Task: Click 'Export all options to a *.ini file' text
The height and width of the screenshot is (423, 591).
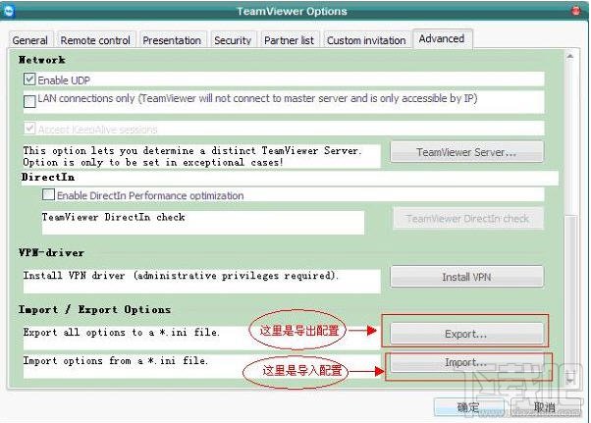Action: pyautogui.click(x=121, y=333)
